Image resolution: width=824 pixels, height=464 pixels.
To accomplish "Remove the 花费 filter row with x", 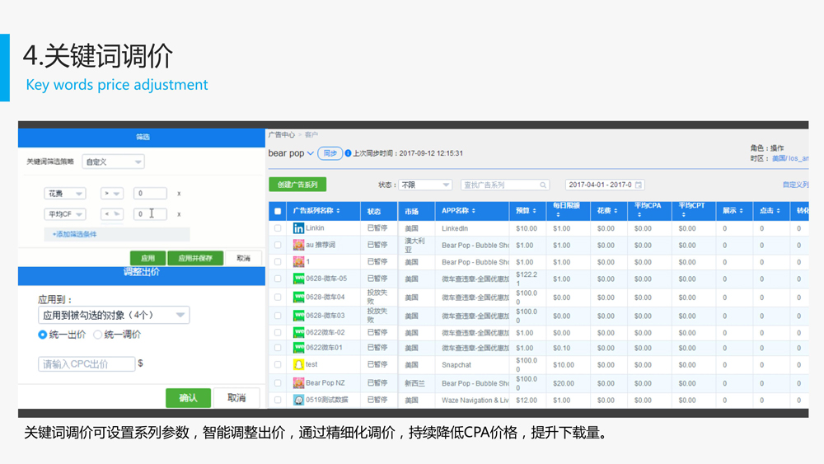I will [x=179, y=194].
